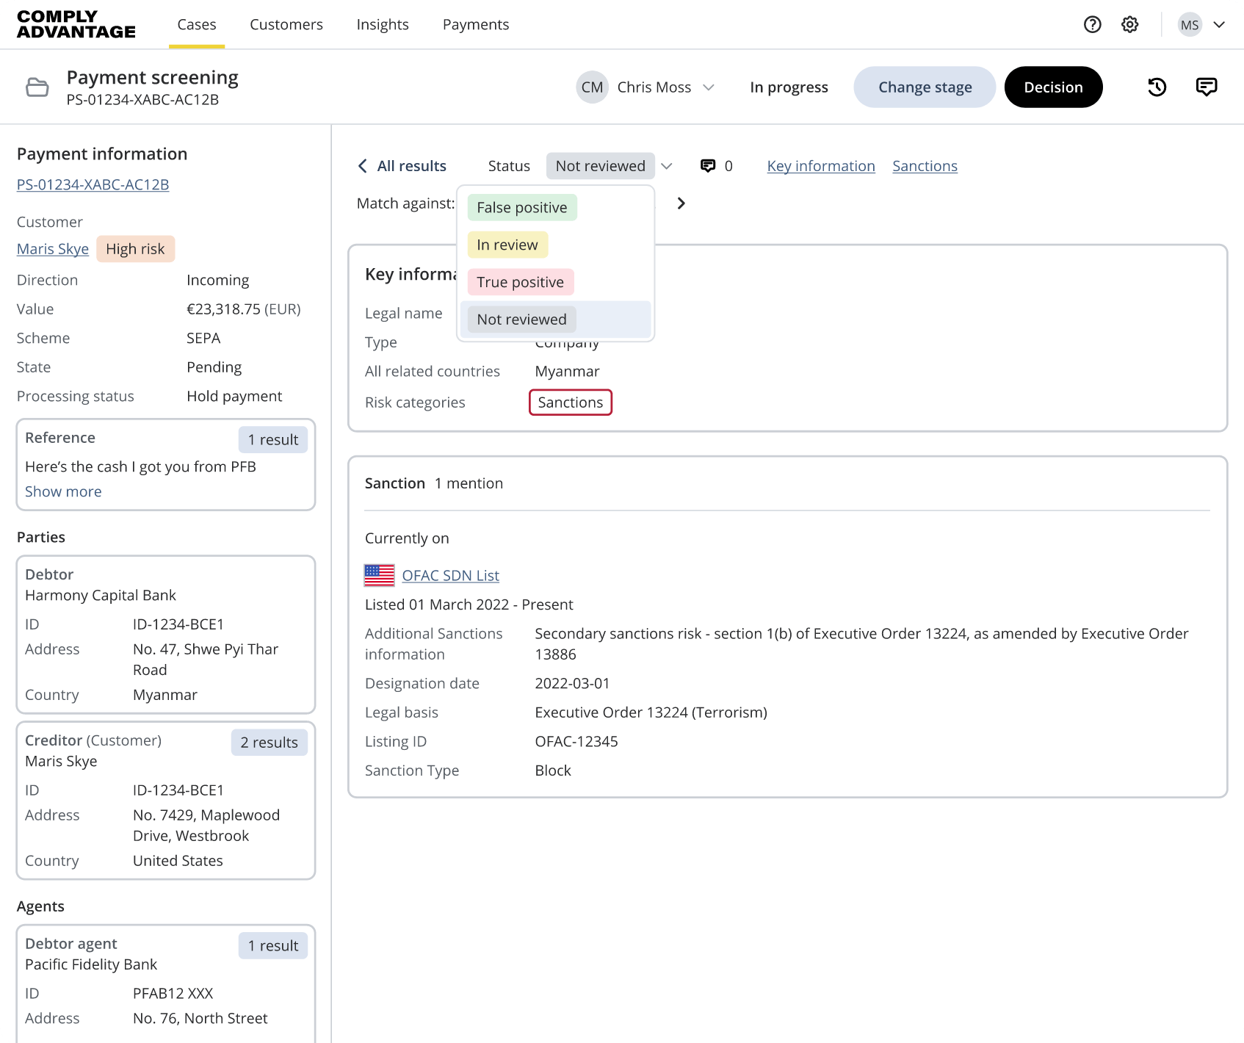Collapse the Not reviewed status dropdown

tap(666, 166)
